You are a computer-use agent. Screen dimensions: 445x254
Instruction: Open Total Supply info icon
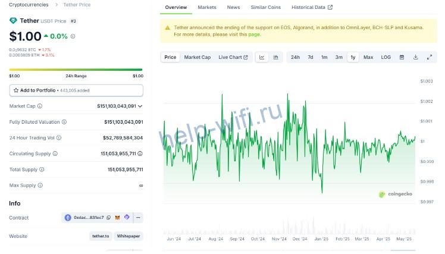click(42, 170)
